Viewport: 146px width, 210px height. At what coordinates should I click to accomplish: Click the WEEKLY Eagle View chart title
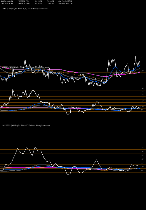coord(26,67)
